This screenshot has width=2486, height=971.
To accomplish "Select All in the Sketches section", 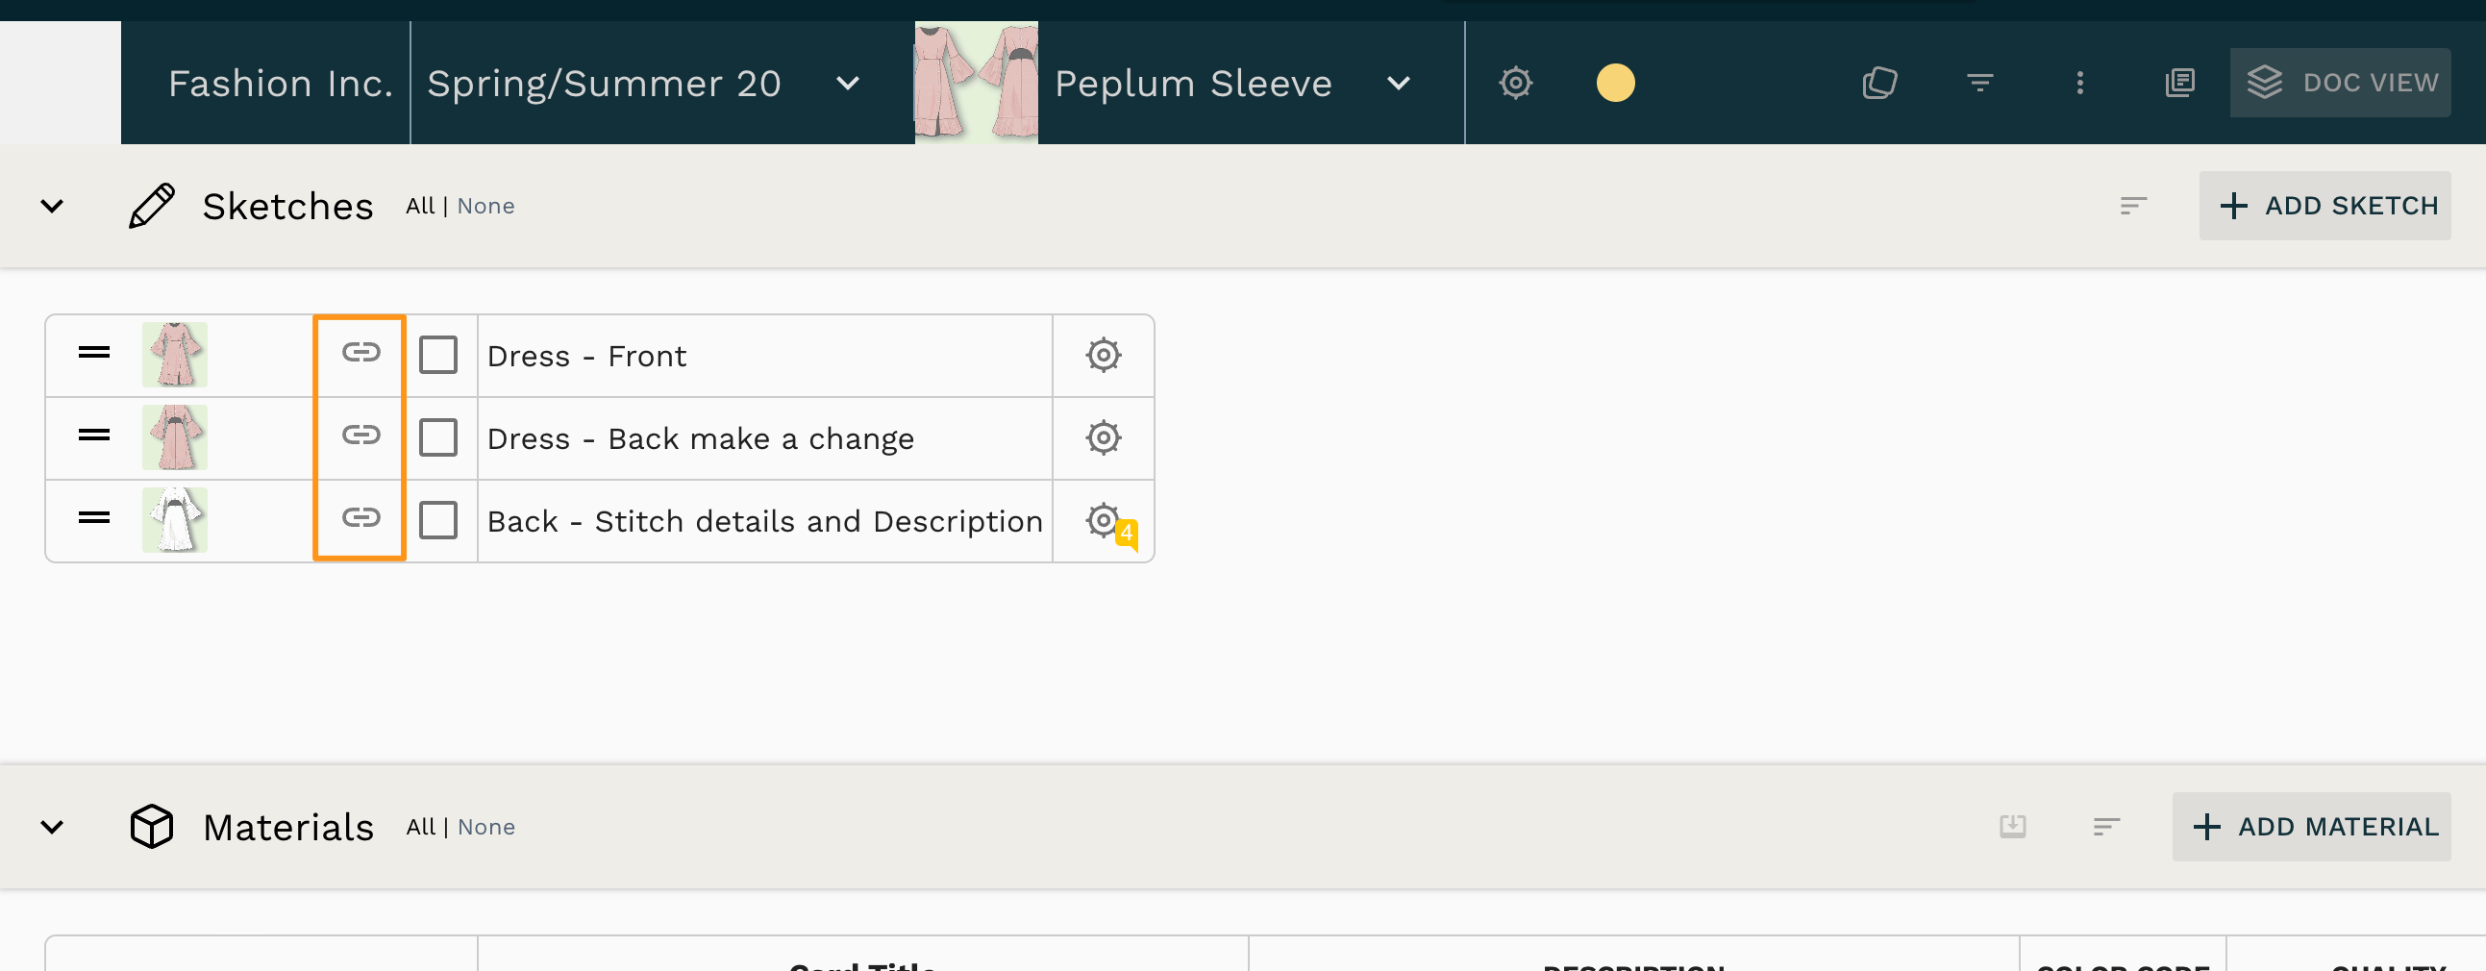I will pyautogui.click(x=420, y=206).
